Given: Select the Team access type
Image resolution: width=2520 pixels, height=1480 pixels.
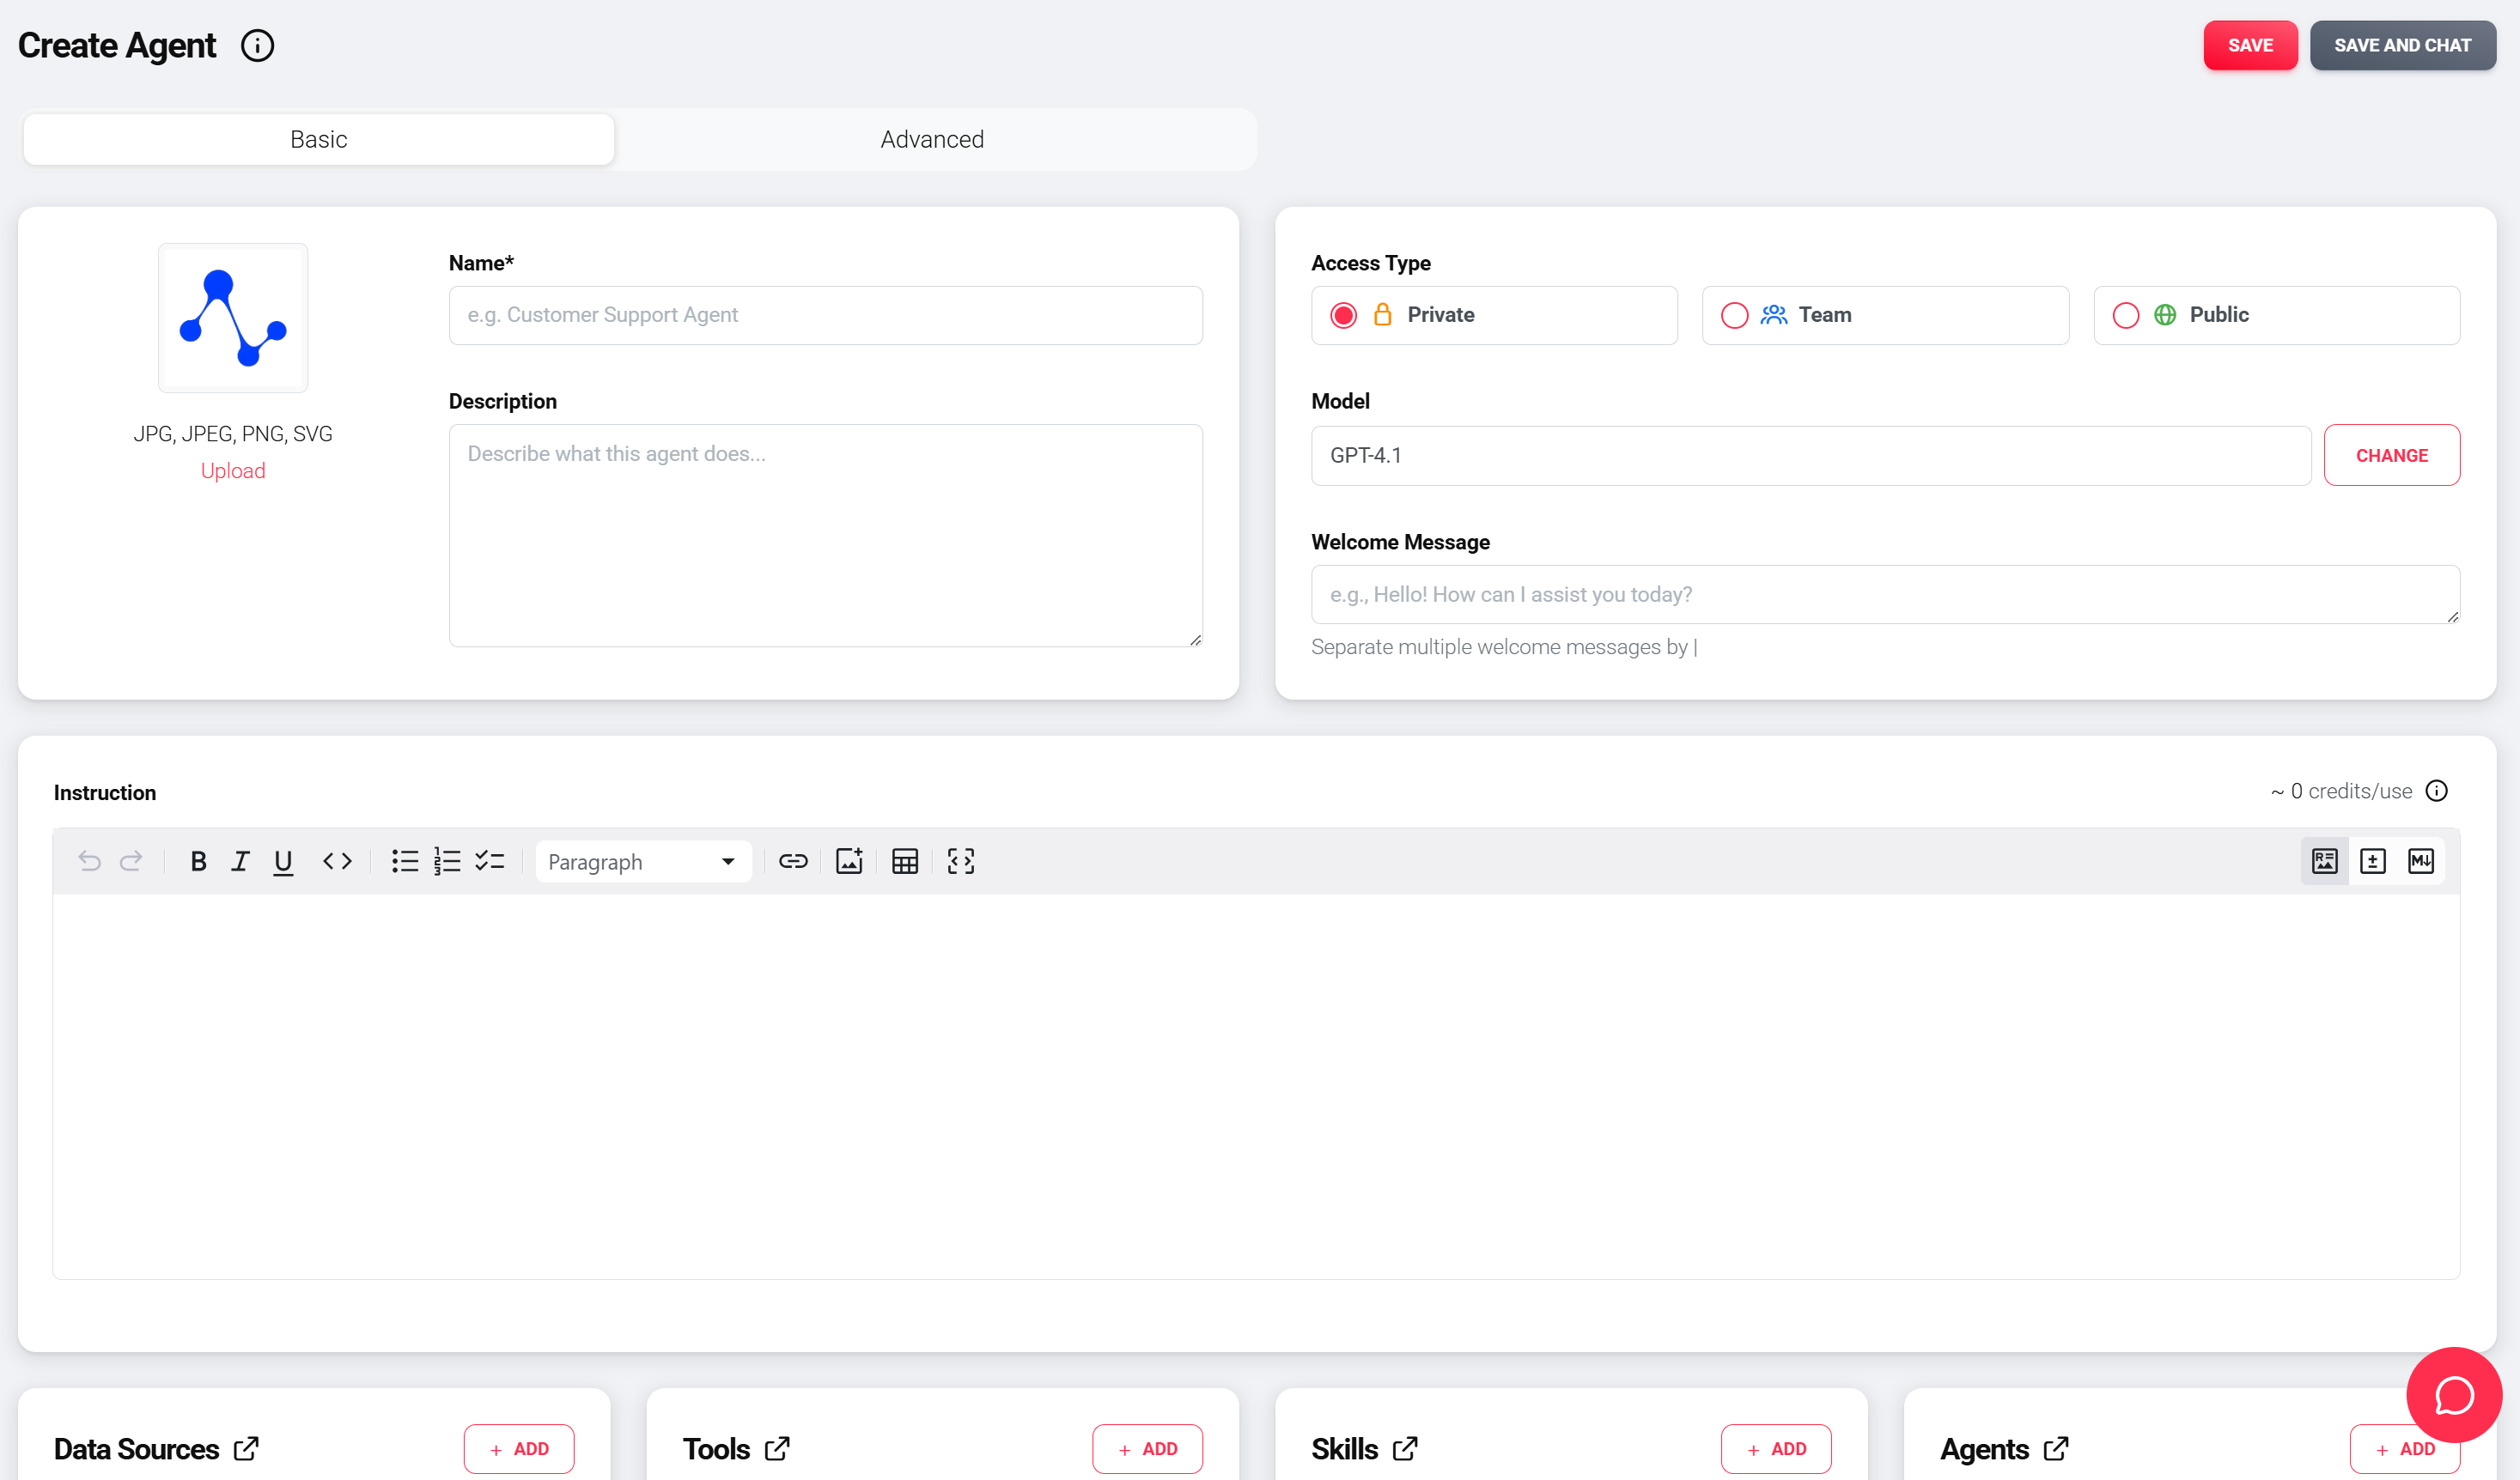Looking at the screenshot, I should coord(1885,316).
